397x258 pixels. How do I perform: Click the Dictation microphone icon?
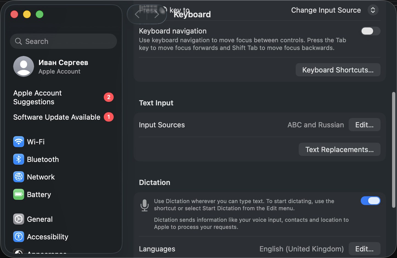pyautogui.click(x=144, y=205)
